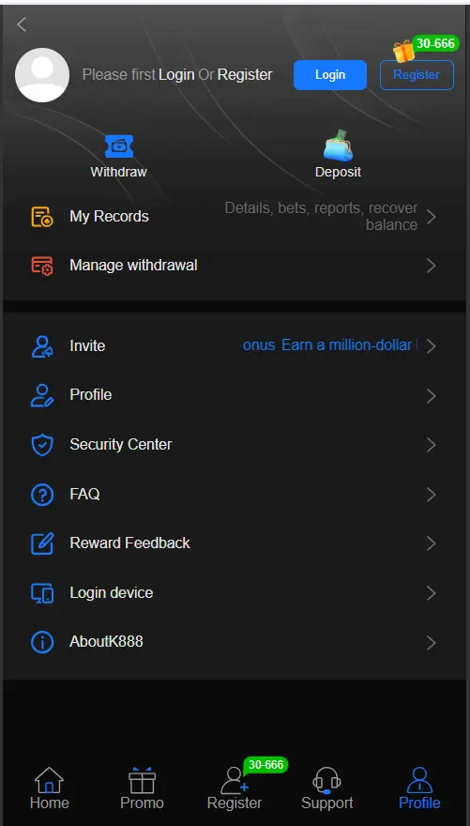The height and width of the screenshot is (826, 470).
Task: Click the default profile avatar
Action: (42, 75)
